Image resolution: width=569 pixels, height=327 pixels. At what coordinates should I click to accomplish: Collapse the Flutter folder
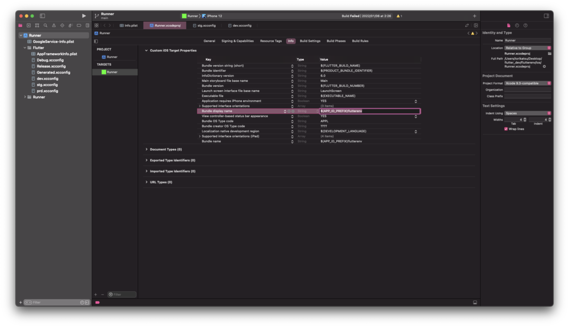[x=25, y=48]
